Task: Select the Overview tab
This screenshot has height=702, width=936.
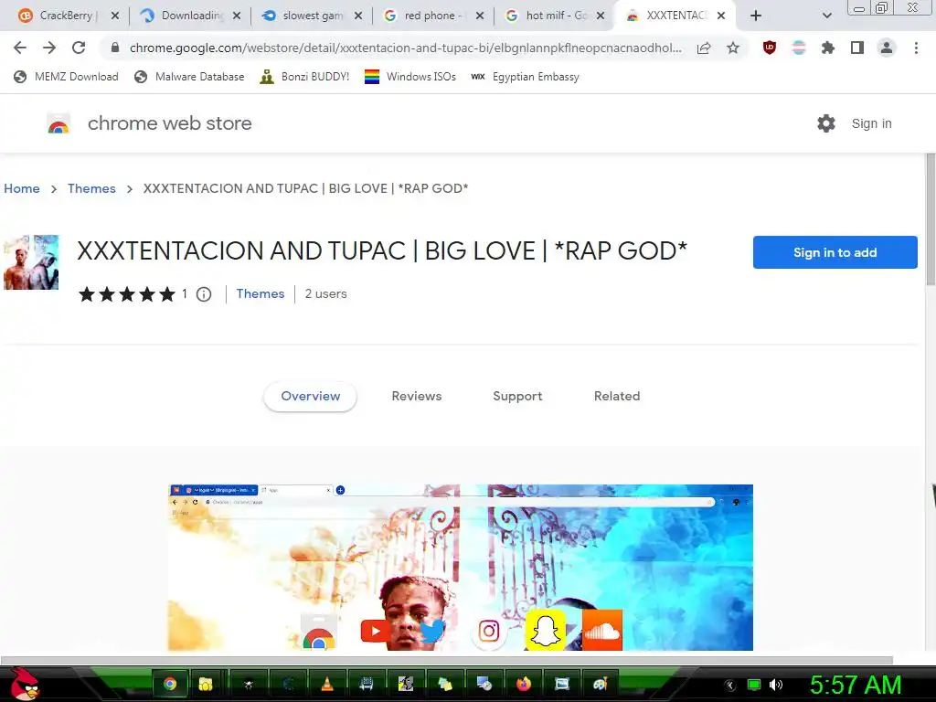Action: point(311,397)
